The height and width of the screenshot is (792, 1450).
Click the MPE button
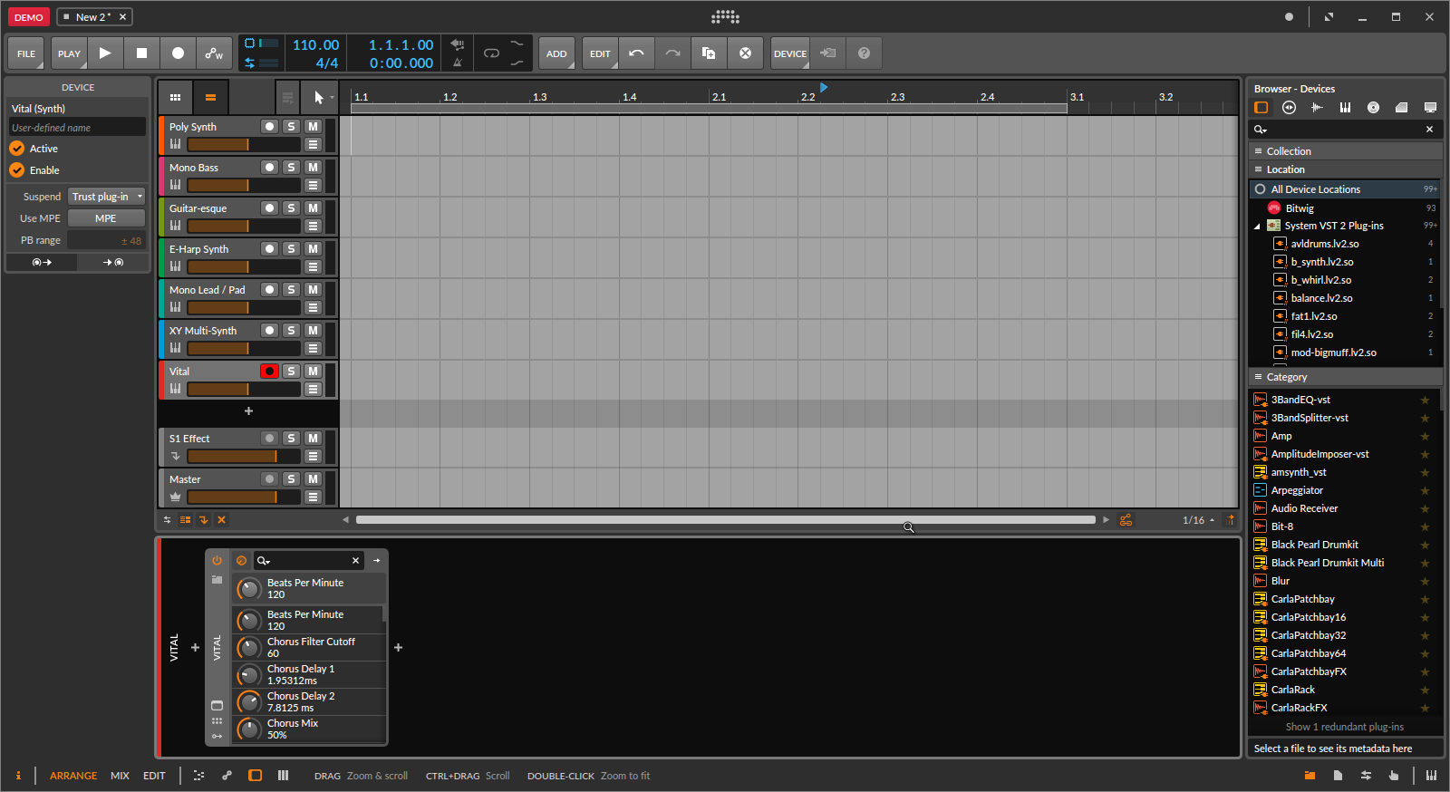point(106,218)
